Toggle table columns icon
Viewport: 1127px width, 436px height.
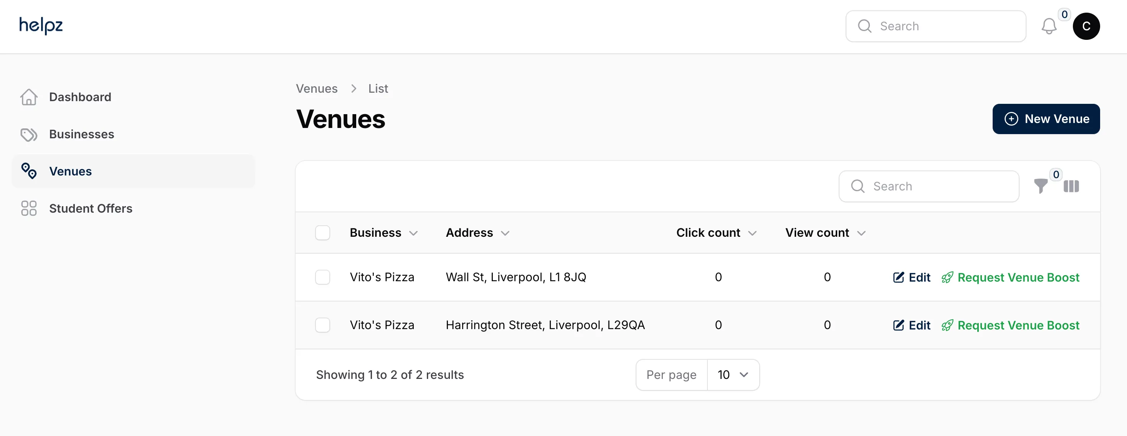click(1071, 186)
